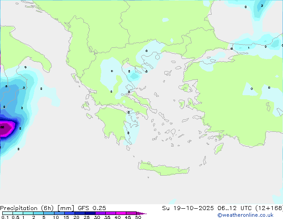Pick the 45–50 mm legend swatch

131,213
